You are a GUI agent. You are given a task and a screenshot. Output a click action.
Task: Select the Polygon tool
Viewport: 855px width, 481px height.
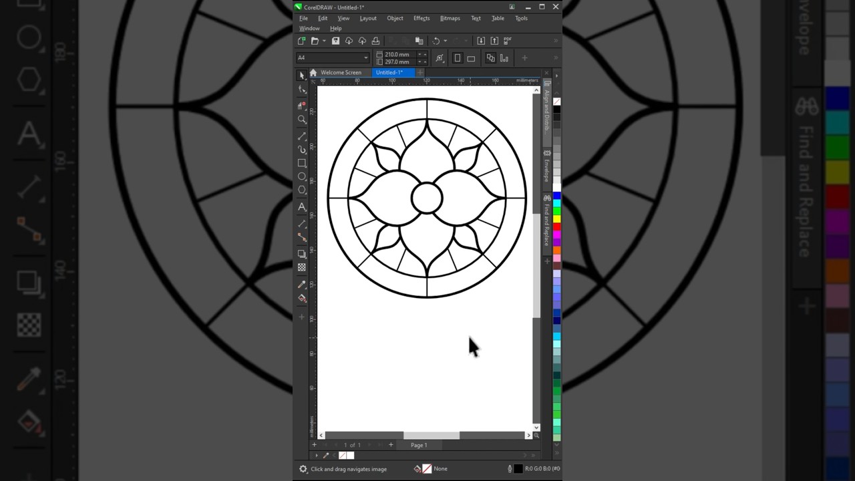click(x=302, y=190)
